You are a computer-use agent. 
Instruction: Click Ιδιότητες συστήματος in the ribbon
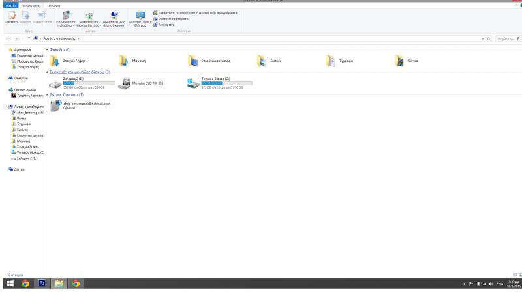coord(170,18)
